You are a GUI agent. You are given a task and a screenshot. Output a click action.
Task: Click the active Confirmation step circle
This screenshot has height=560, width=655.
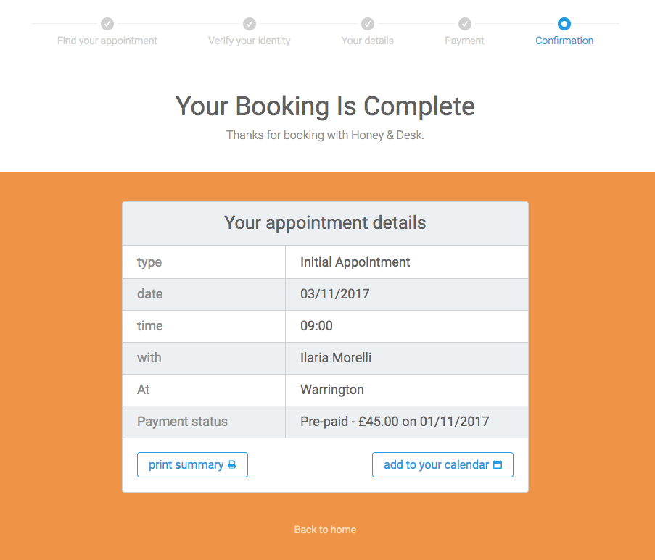point(564,24)
